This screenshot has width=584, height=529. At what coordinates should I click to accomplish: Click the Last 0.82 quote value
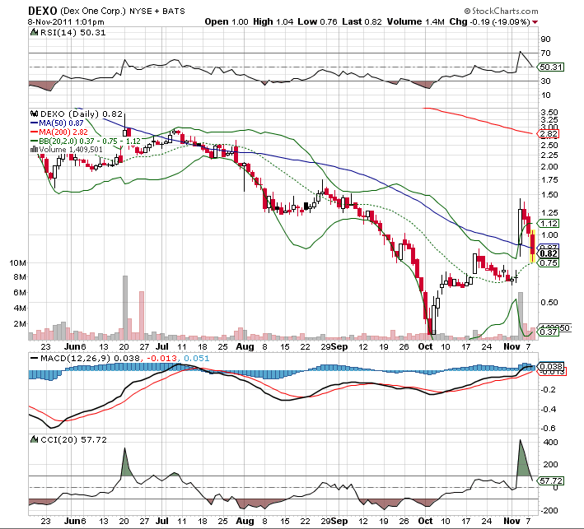(x=362, y=21)
